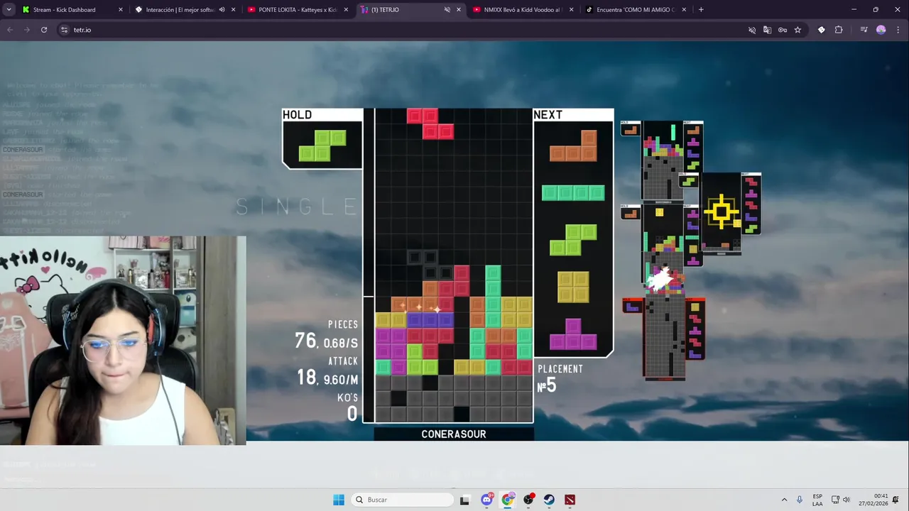
Task: Click the KO'S 0 counter
Action: pos(348,408)
